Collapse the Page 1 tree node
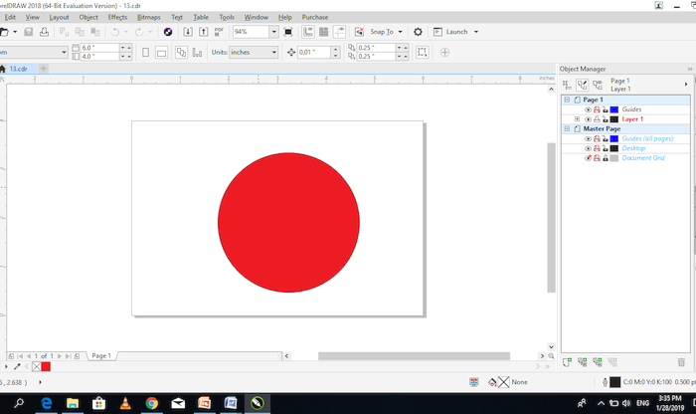 point(567,100)
